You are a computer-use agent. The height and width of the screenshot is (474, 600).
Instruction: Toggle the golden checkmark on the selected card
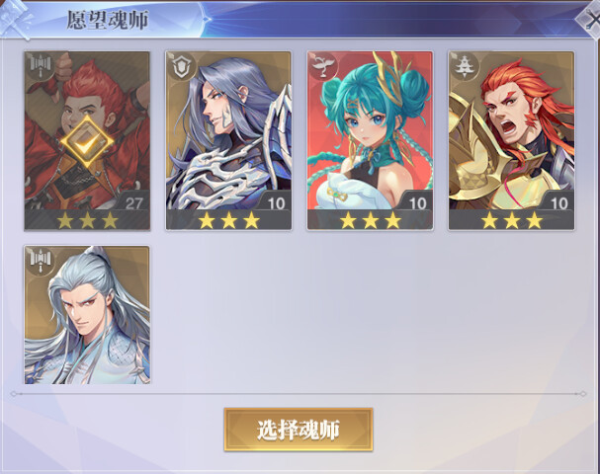pyautogui.click(x=87, y=142)
